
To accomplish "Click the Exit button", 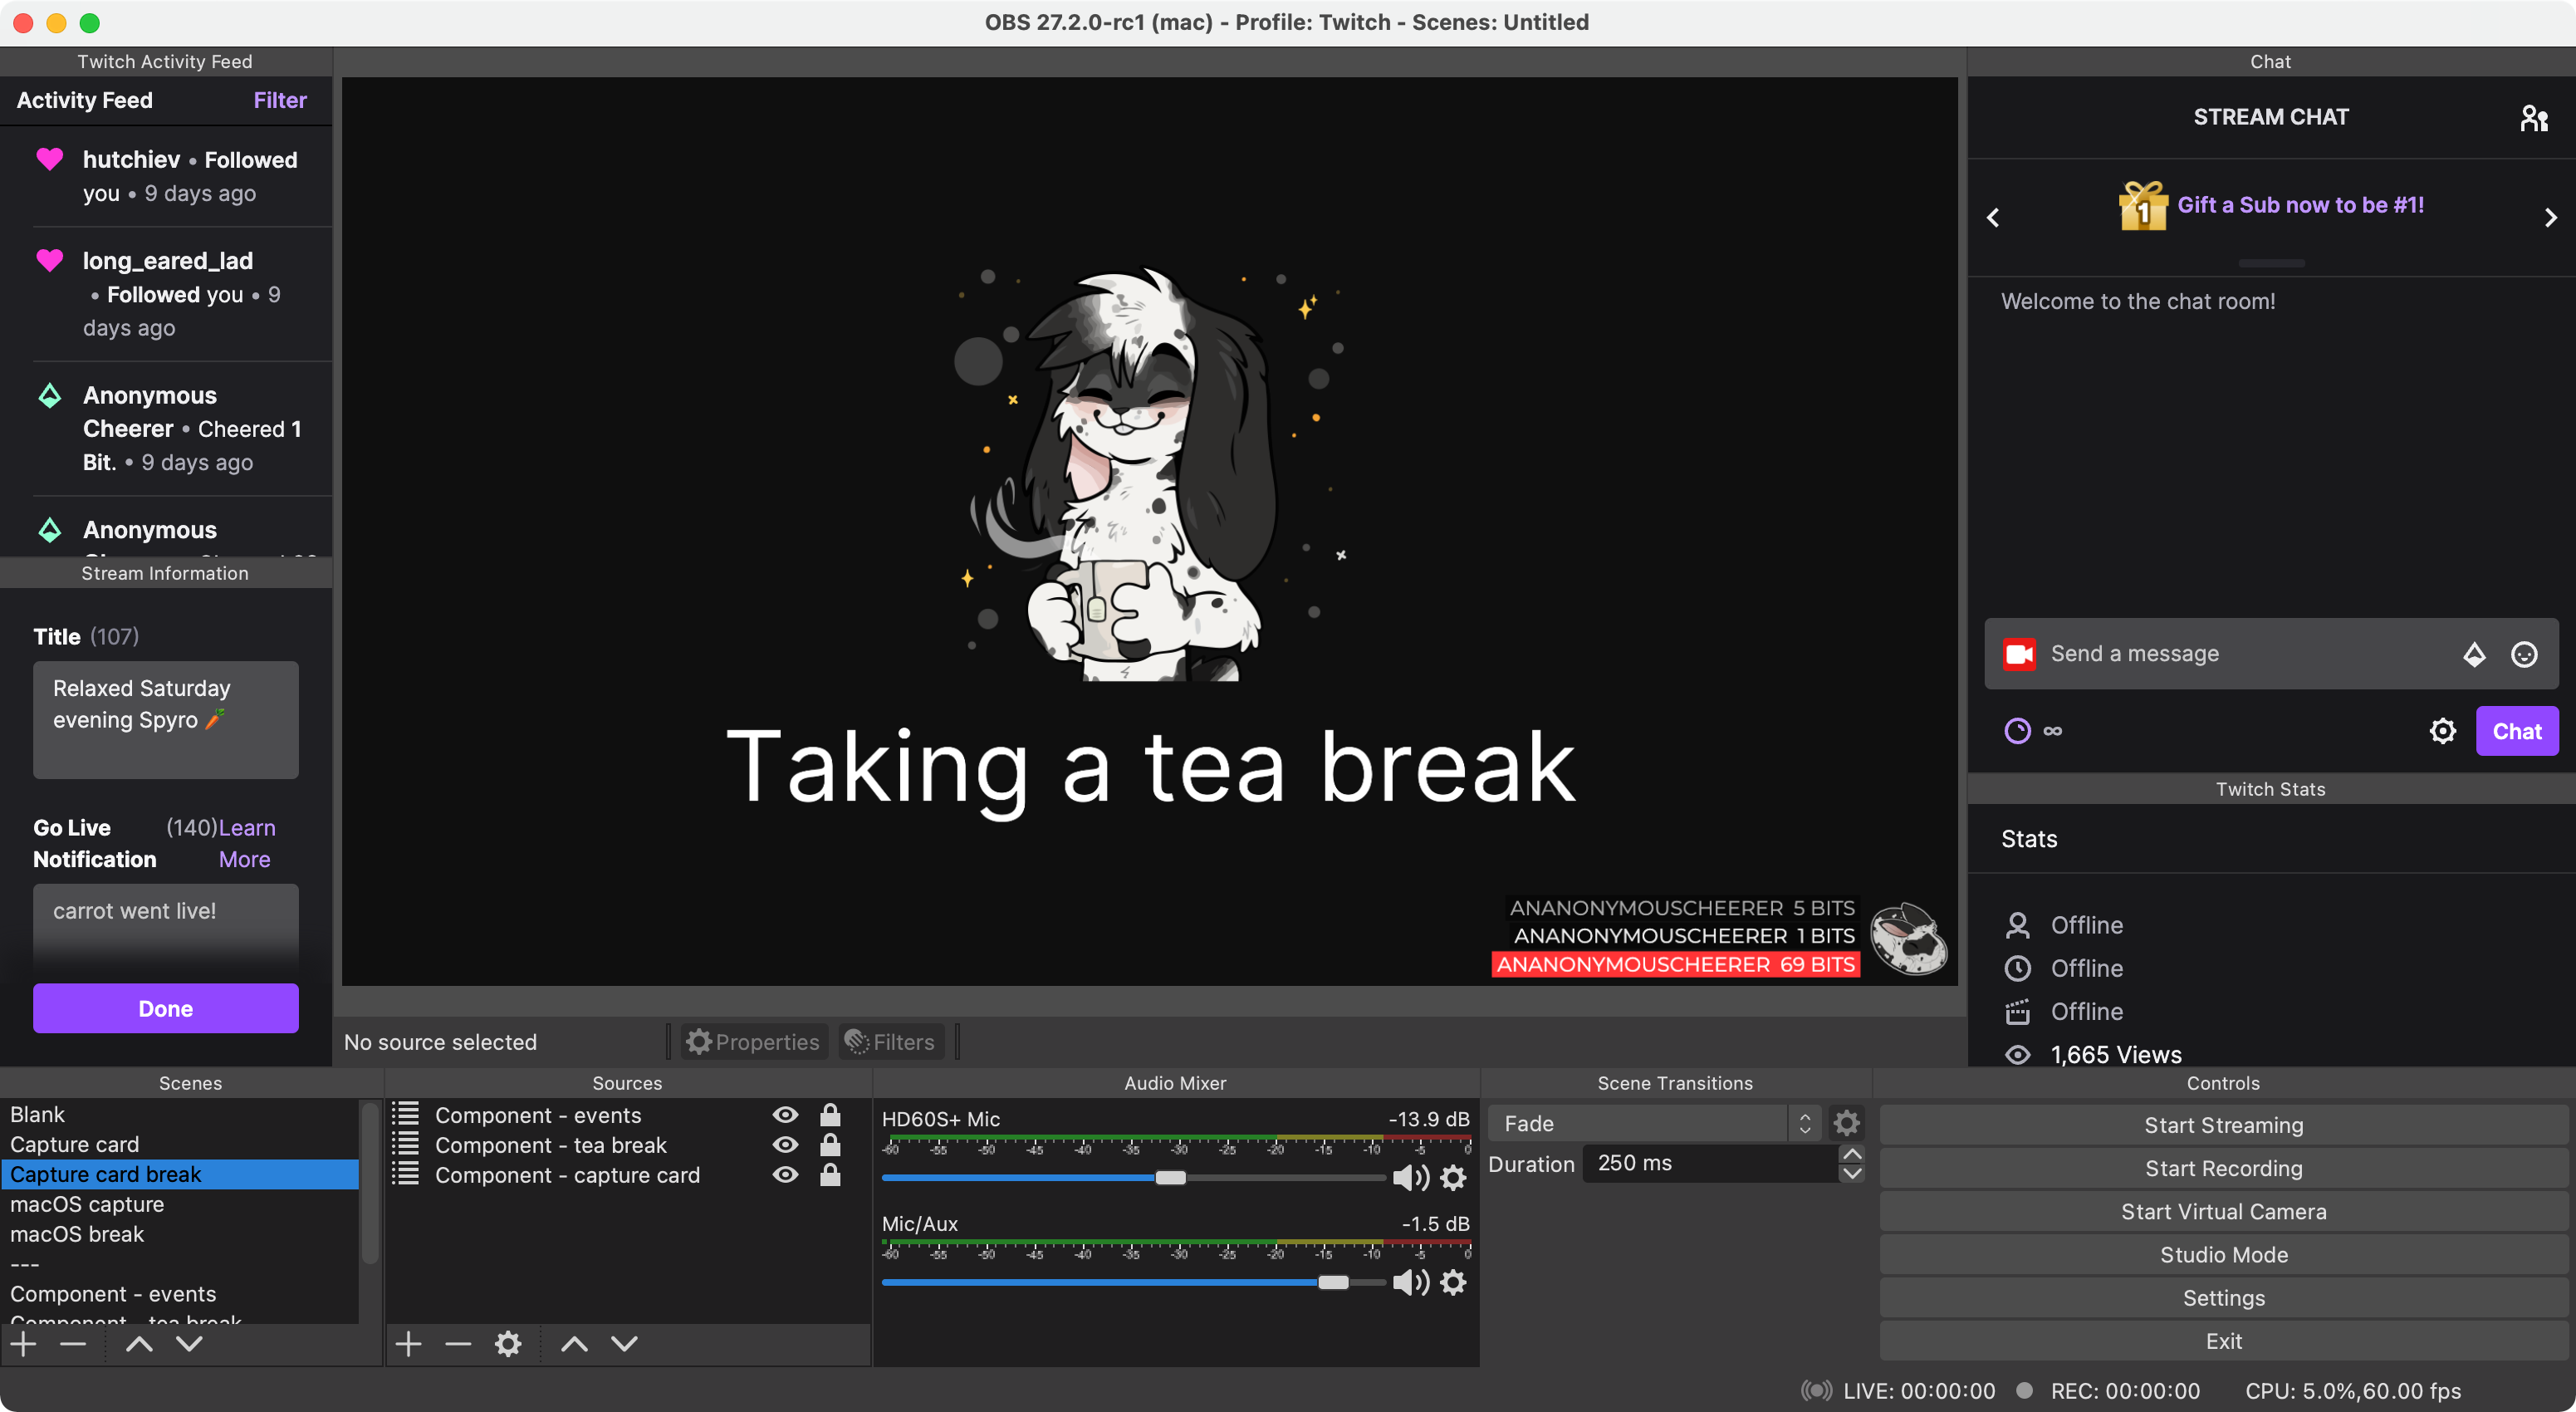I will click(2223, 1341).
